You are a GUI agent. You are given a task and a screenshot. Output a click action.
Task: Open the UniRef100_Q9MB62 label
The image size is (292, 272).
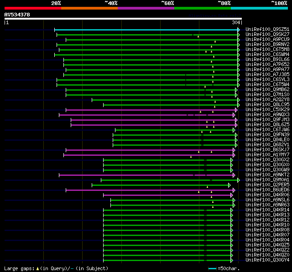click(x=267, y=90)
